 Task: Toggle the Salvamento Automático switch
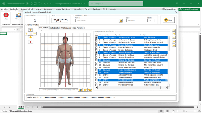pyautogui.click(x=29, y=3)
